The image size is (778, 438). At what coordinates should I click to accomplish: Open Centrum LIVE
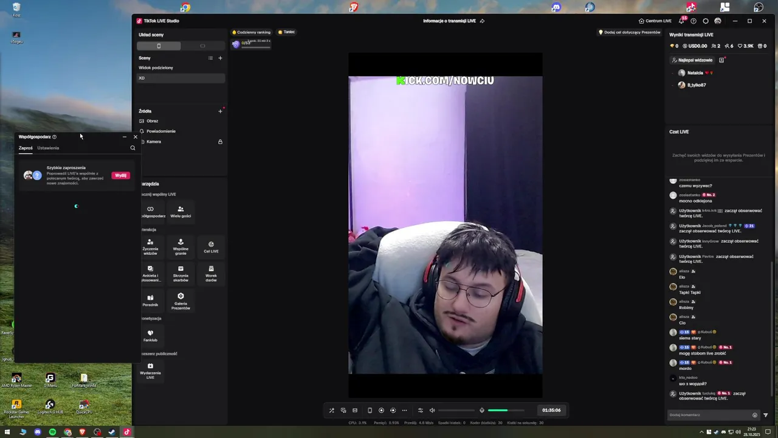(x=655, y=21)
